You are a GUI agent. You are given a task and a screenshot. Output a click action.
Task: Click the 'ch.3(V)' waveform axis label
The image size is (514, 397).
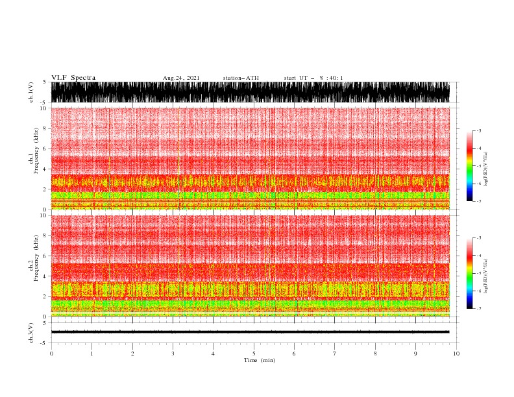coord(31,333)
